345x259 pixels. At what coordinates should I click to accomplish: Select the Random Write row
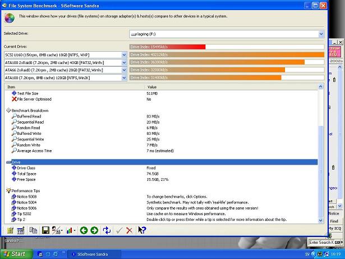point(162,145)
